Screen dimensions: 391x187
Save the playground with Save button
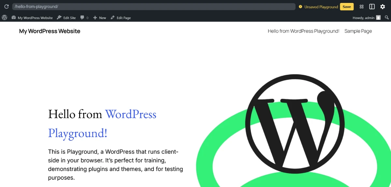coord(347,7)
